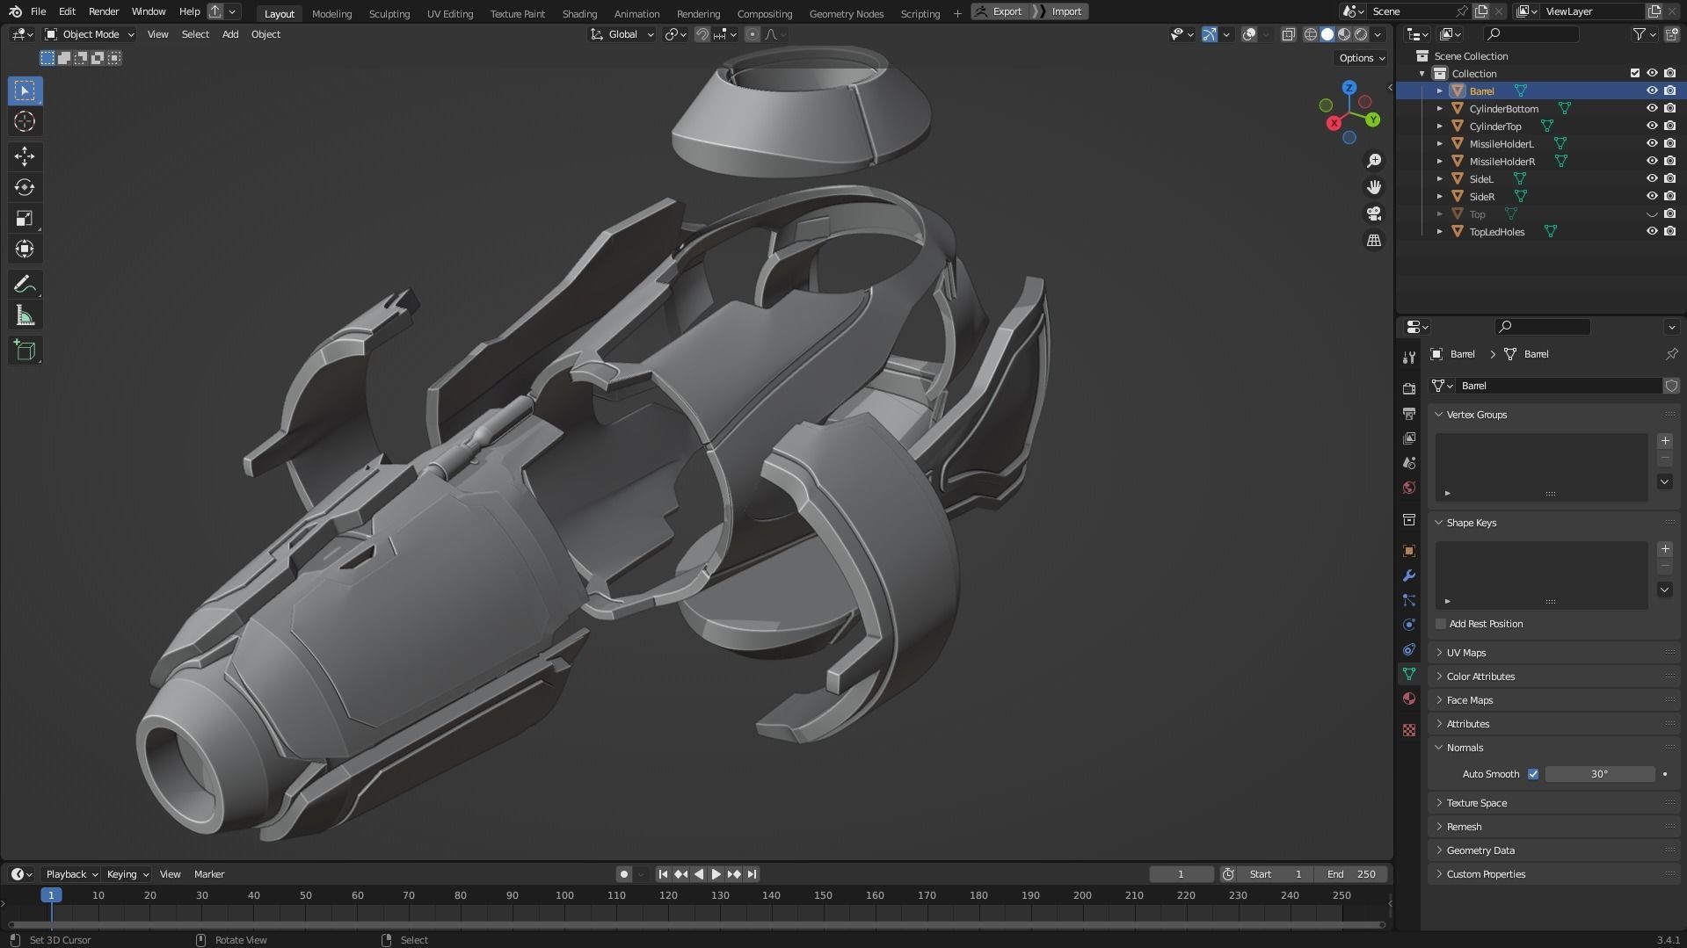
Task: Switch to Shading workspace tab
Action: tap(579, 13)
